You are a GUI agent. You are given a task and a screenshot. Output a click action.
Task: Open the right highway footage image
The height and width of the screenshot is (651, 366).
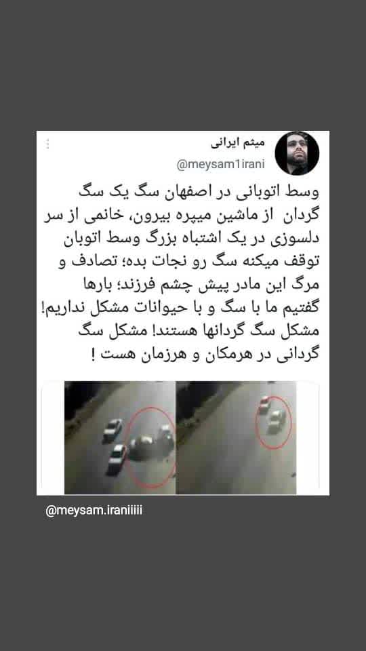coord(236,437)
